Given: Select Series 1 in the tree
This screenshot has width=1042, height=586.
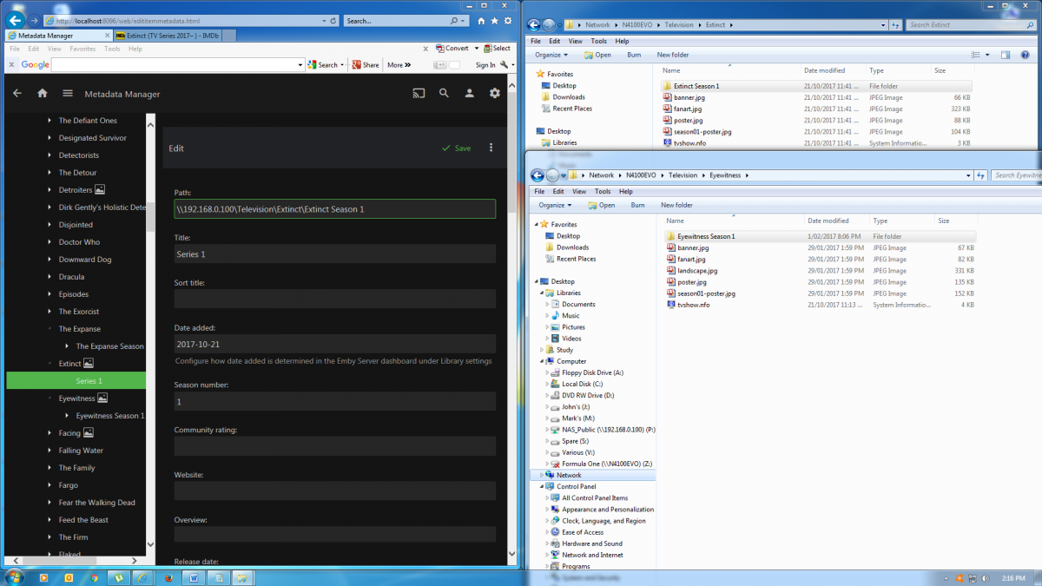Looking at the screenshot, I should click(89, 381).
